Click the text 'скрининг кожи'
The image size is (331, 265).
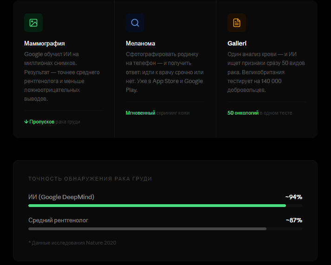(x=173, y=113)
